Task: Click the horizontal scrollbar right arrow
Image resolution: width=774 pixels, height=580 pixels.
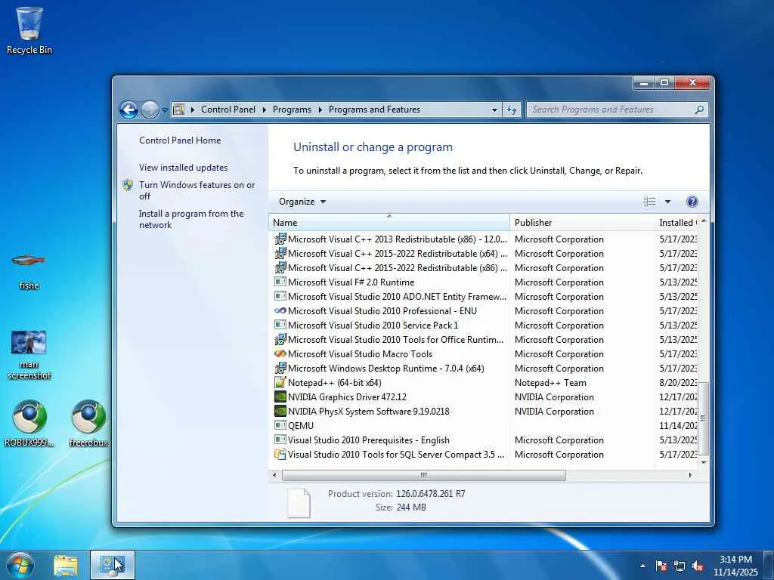Action: pos(690,475)
